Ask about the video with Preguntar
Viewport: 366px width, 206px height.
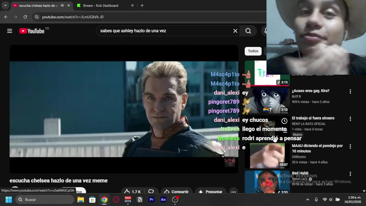210,192
